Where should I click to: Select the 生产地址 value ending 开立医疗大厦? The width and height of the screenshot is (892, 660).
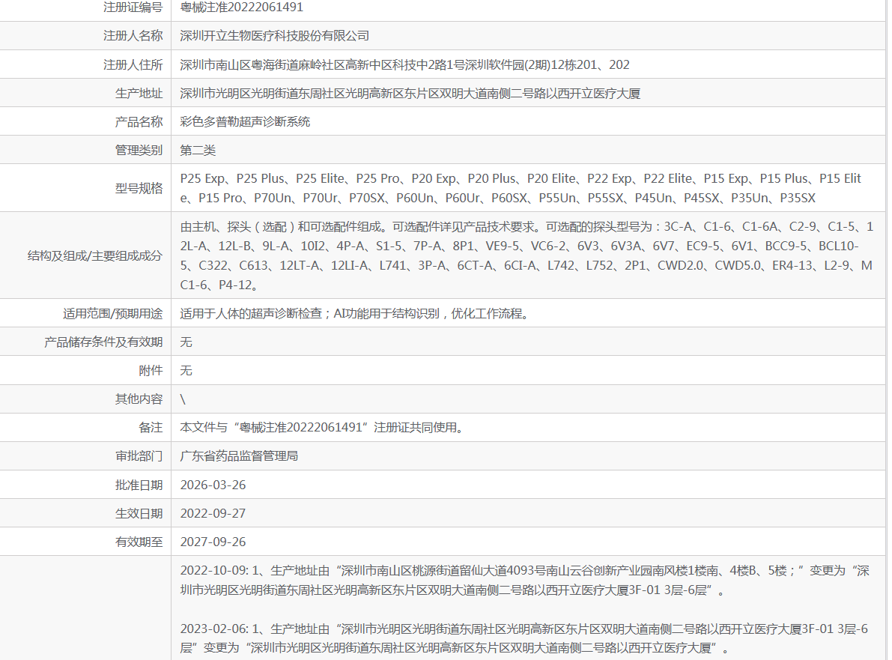410,94
